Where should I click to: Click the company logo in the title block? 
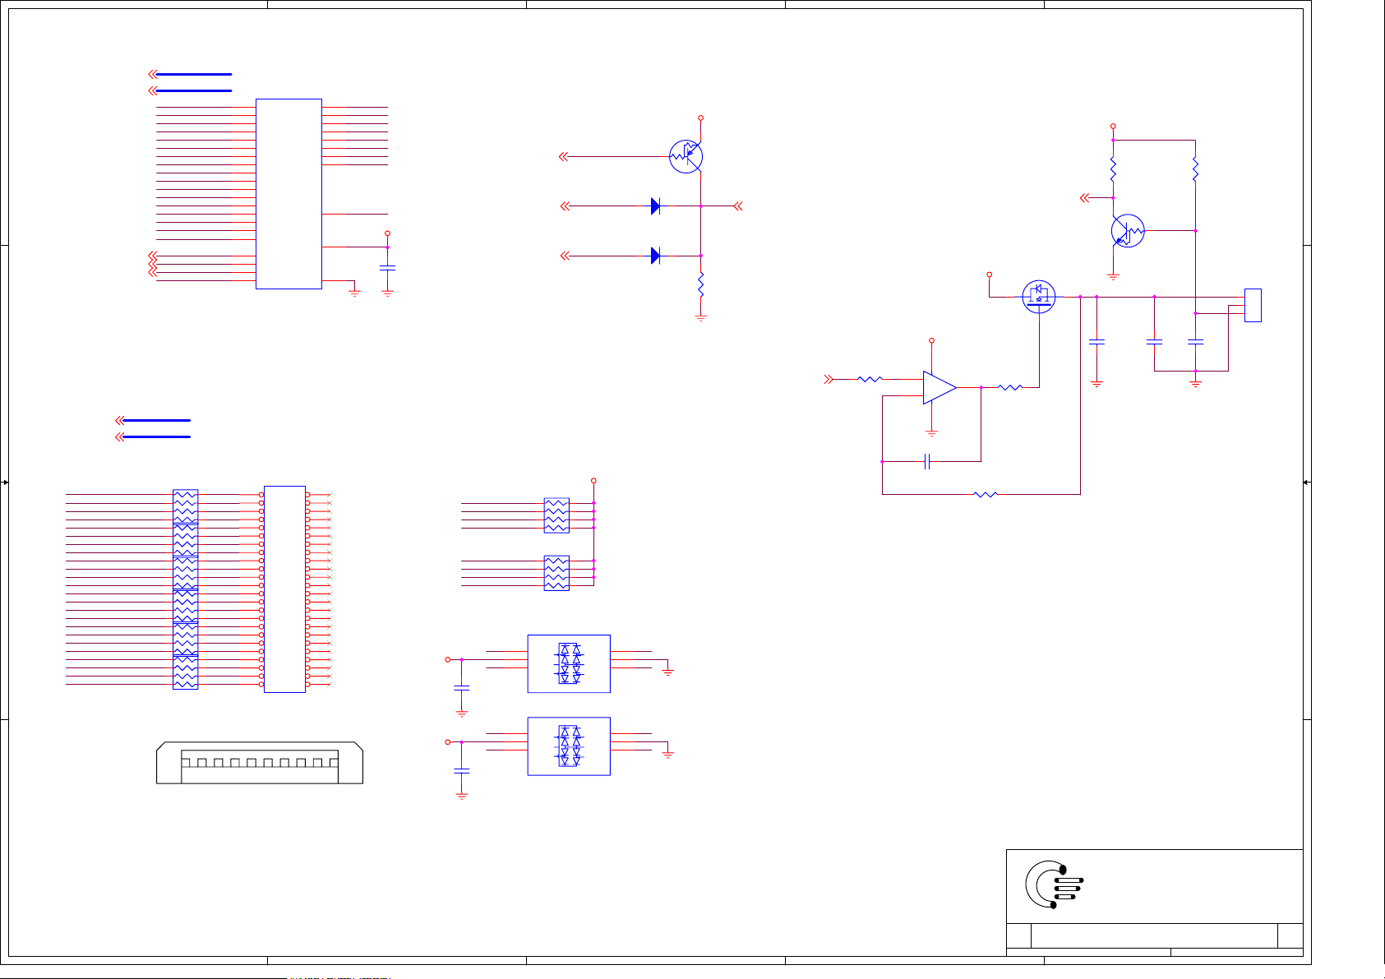(1054, 884)
